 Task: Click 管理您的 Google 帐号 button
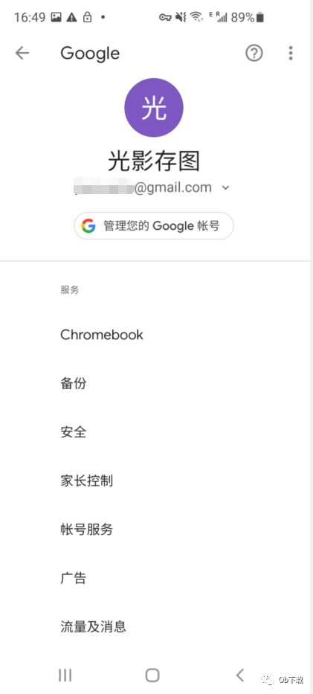click(x=154, y=226)
